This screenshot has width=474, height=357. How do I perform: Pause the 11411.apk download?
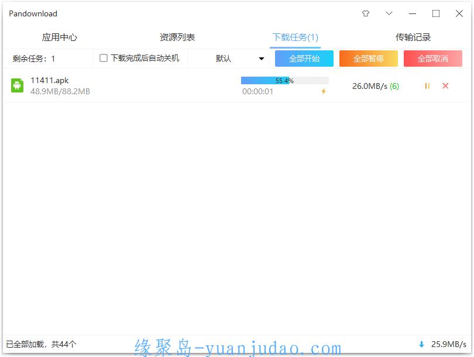click(x=427, y=86)
